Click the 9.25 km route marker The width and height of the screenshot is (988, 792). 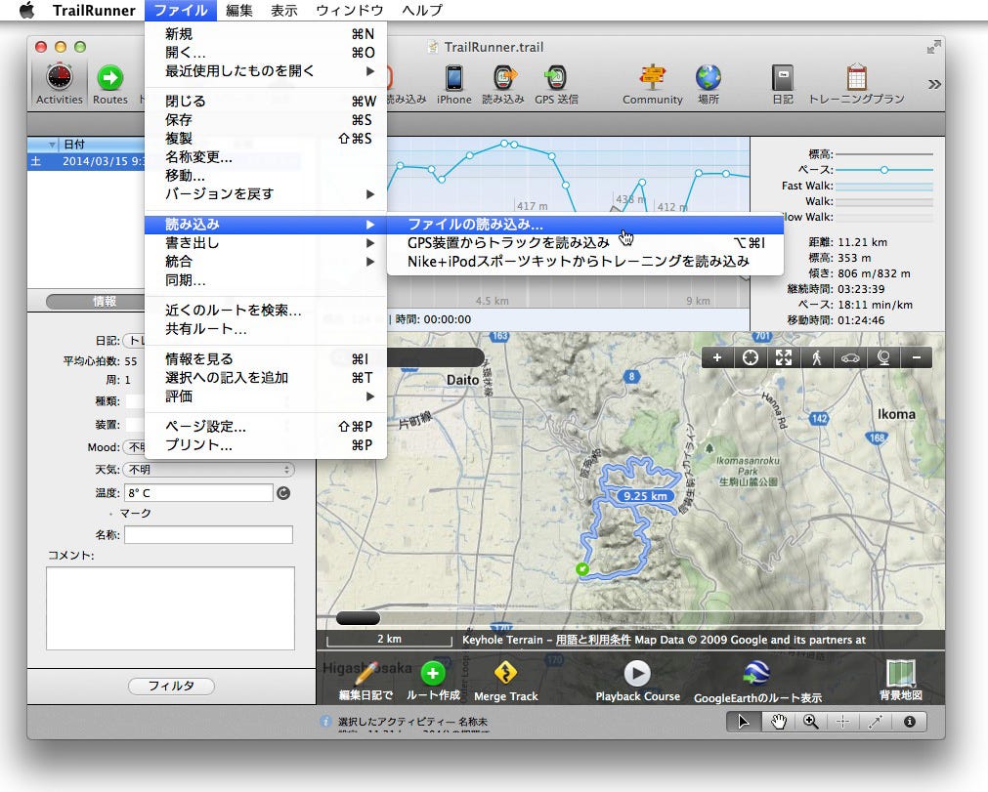645,496
